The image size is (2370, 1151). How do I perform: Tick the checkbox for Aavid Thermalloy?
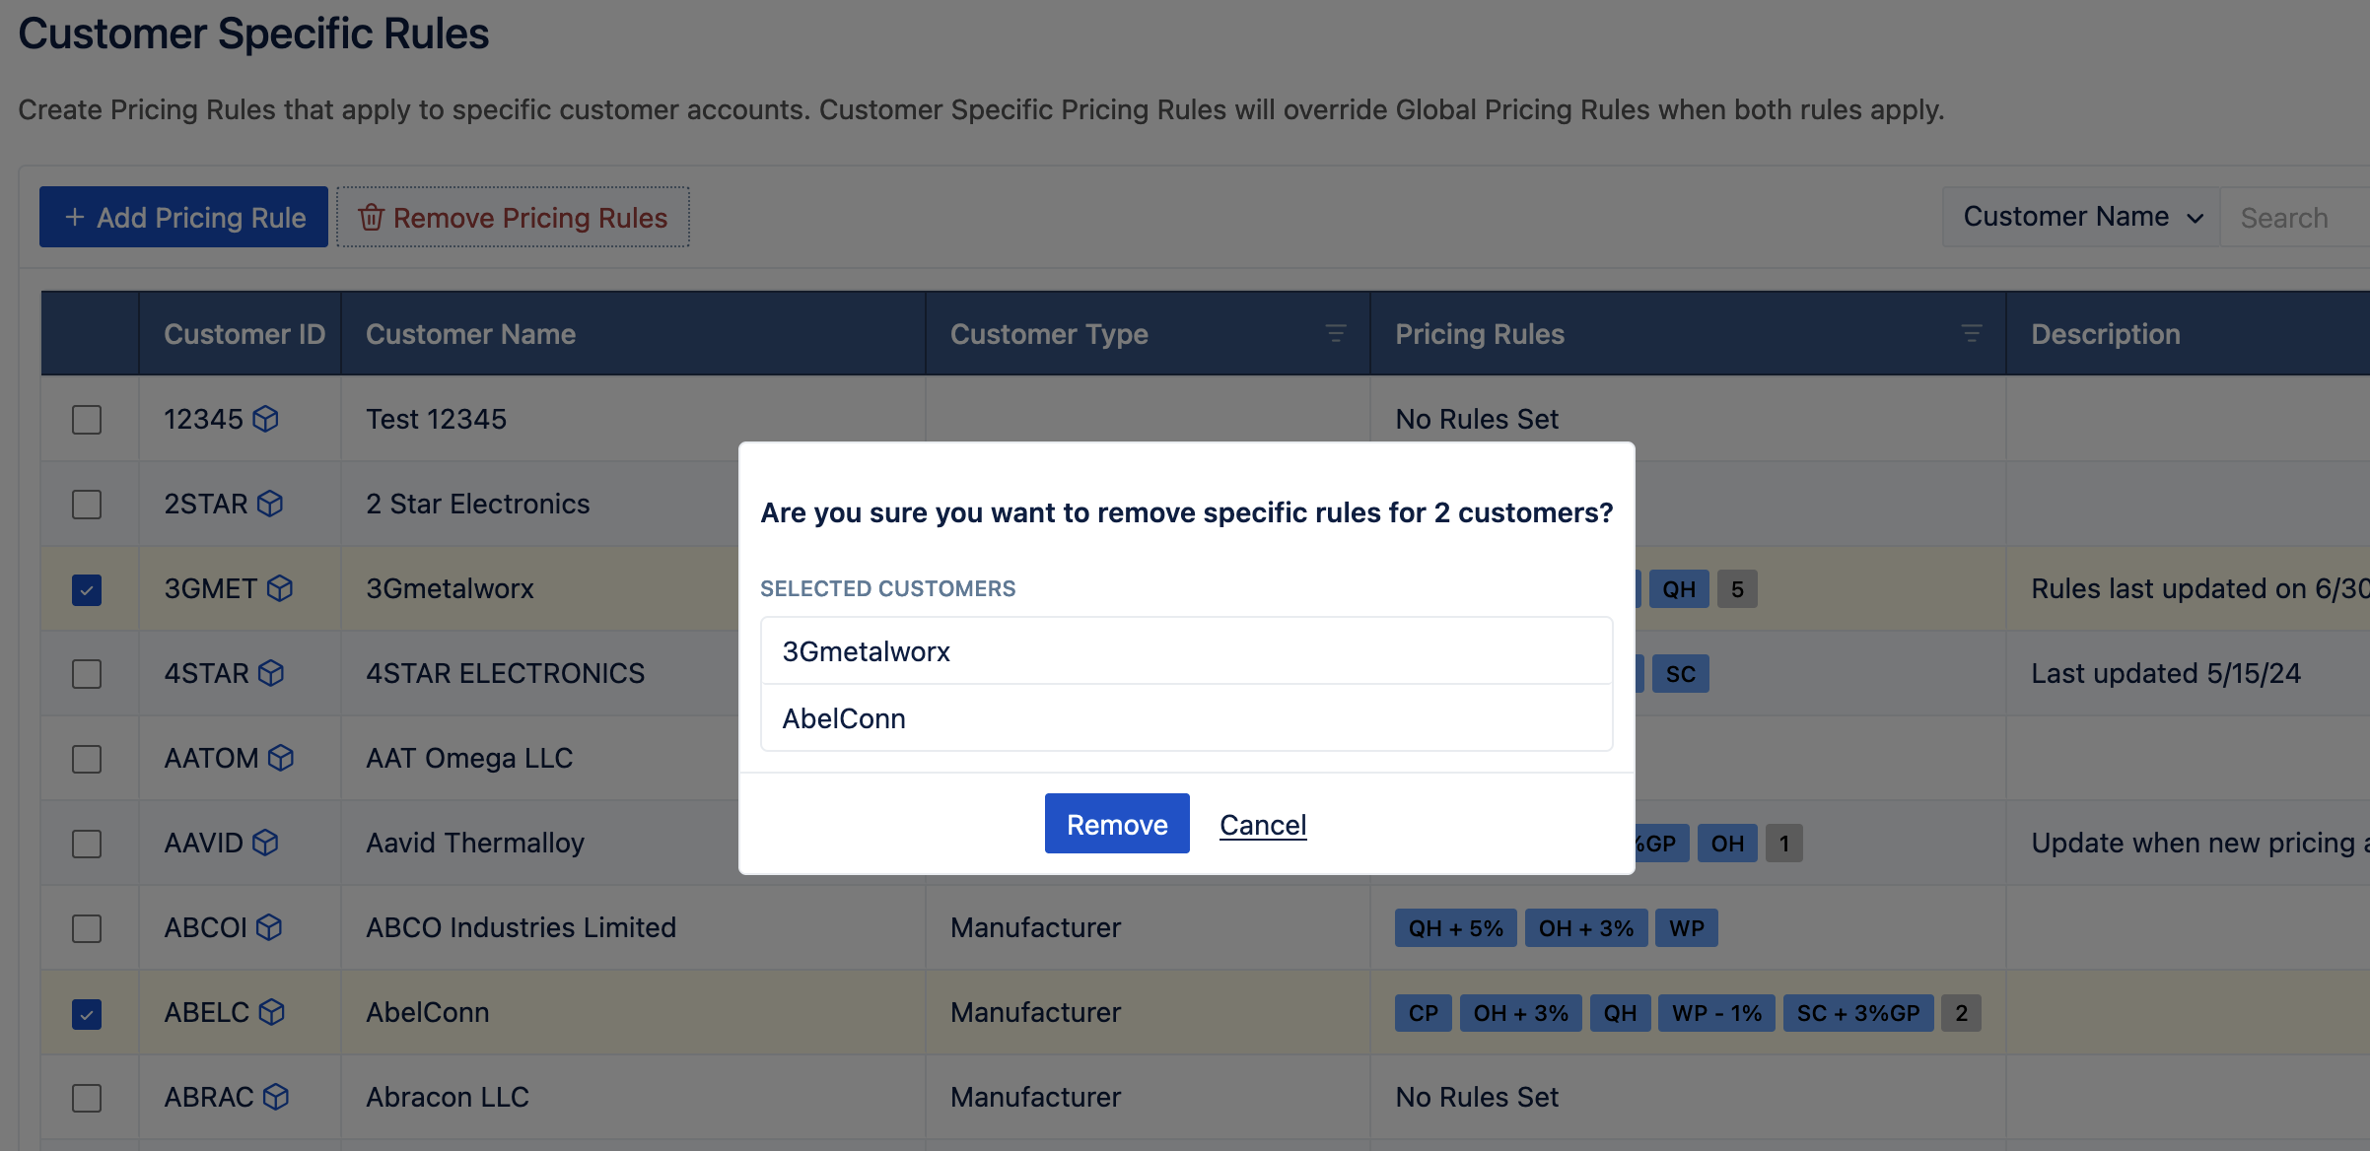87,844
